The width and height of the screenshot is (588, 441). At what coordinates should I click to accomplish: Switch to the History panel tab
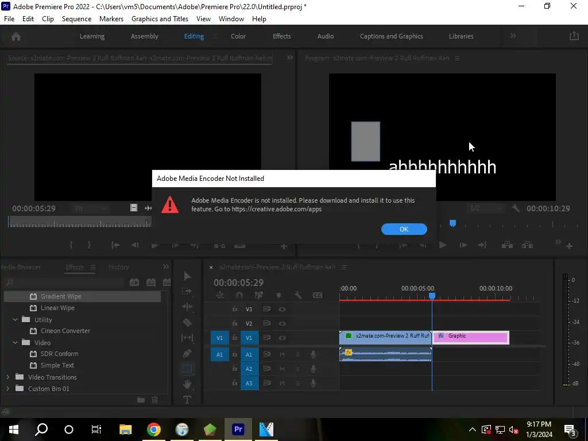118,267
